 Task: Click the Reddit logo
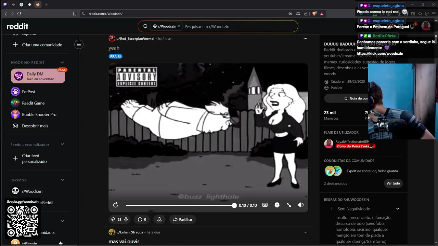[x=17, y=26]
